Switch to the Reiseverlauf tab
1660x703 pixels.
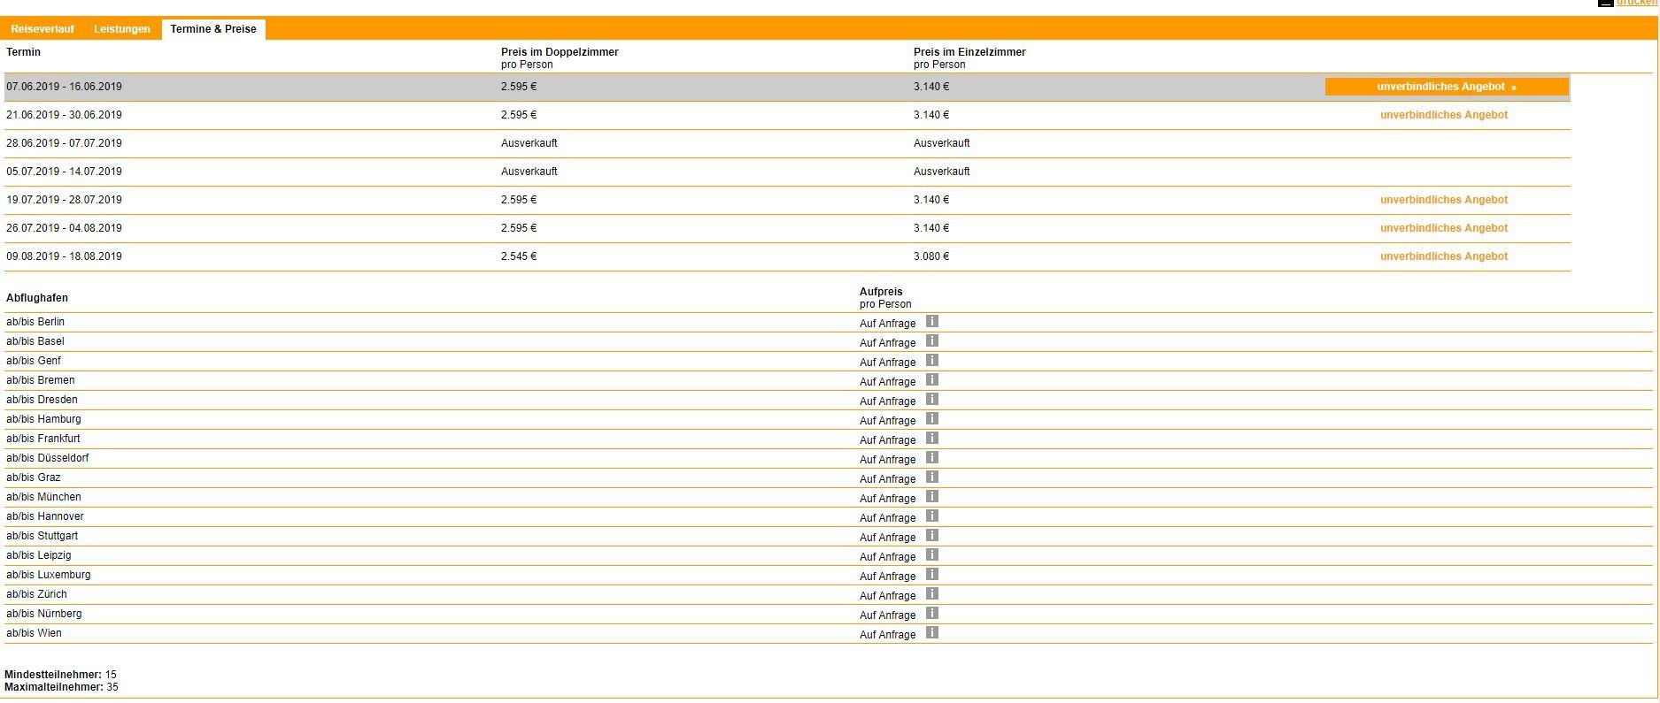click(42, 29)
